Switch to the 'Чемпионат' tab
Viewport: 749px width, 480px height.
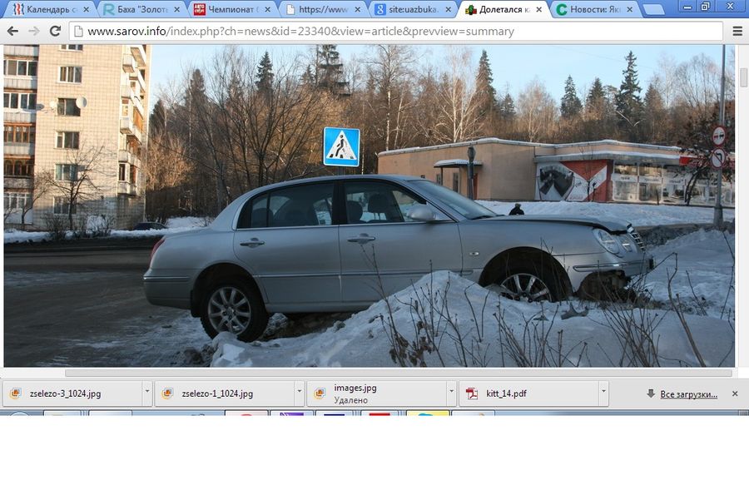coord(226,10)
